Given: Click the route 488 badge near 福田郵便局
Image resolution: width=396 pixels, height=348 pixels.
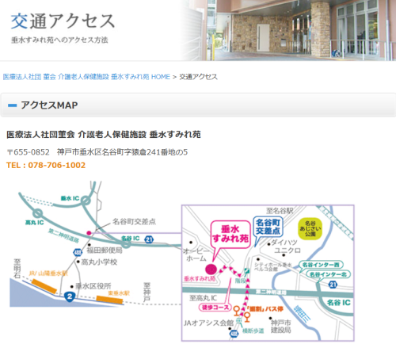Looking at the screenshot, I should (78, 253).
